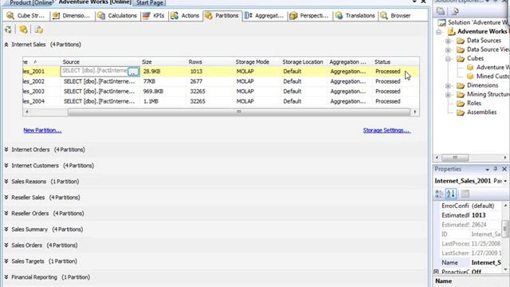Click the third partitions toolbar icon
The width and height of the screenshot is (510, 287).
39,29
